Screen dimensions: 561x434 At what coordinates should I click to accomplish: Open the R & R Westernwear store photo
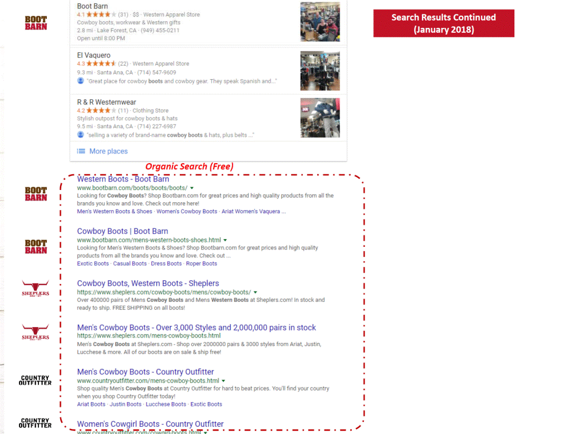(x=320, y=118)
